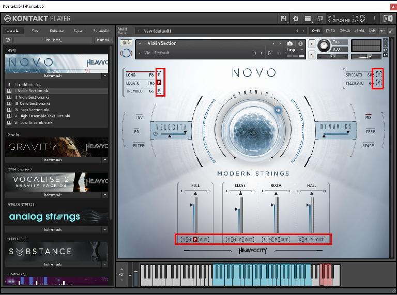Expand the Gravity Instruments dropdown arrow
397x295 pixels.
coord(105,160)
